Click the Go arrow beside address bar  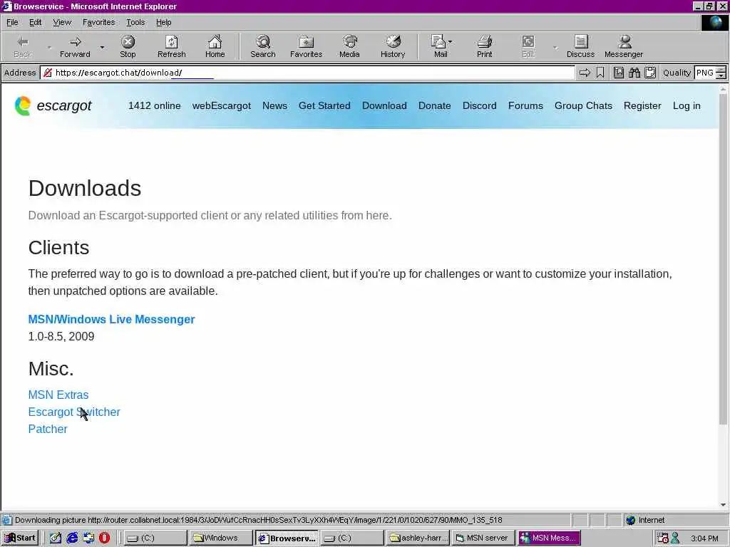click(585, 73)
